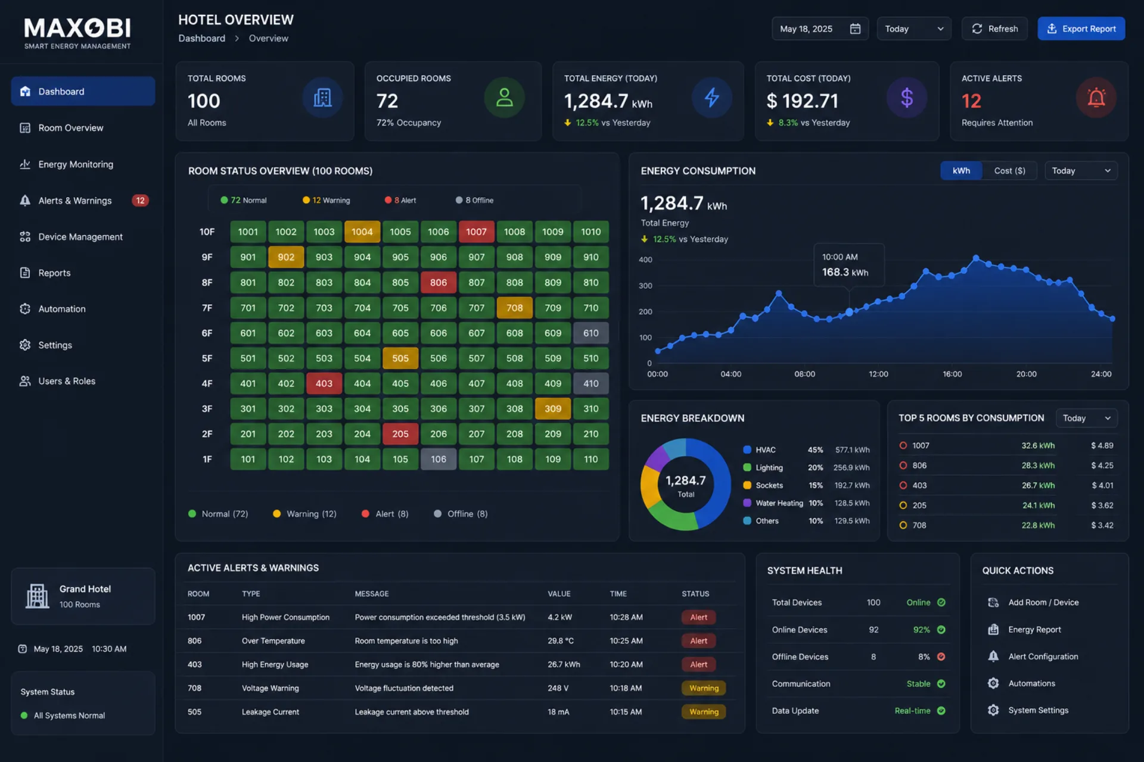Open Reports in the sidebar
Viewport: 1144px width, 762px height.
83,273
